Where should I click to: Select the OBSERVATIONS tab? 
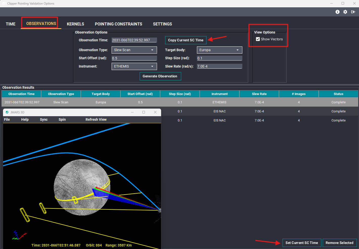click(x=41, y=23)
